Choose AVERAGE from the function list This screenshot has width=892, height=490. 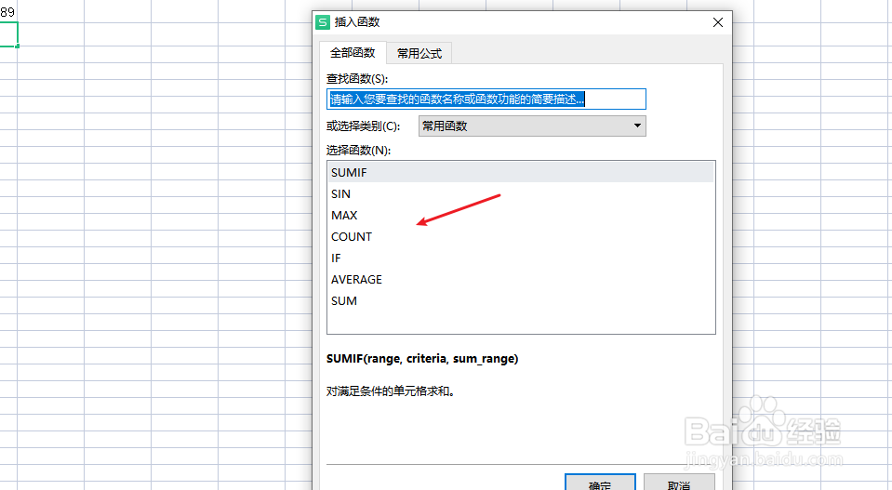[521, 280]
